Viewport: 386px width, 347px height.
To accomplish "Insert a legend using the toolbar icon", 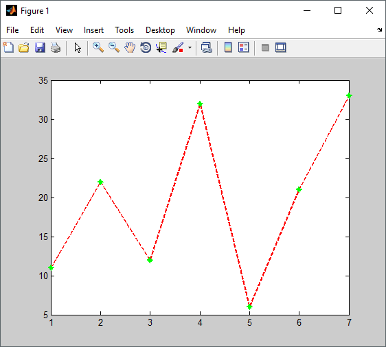I will click(x=244, y=47).
